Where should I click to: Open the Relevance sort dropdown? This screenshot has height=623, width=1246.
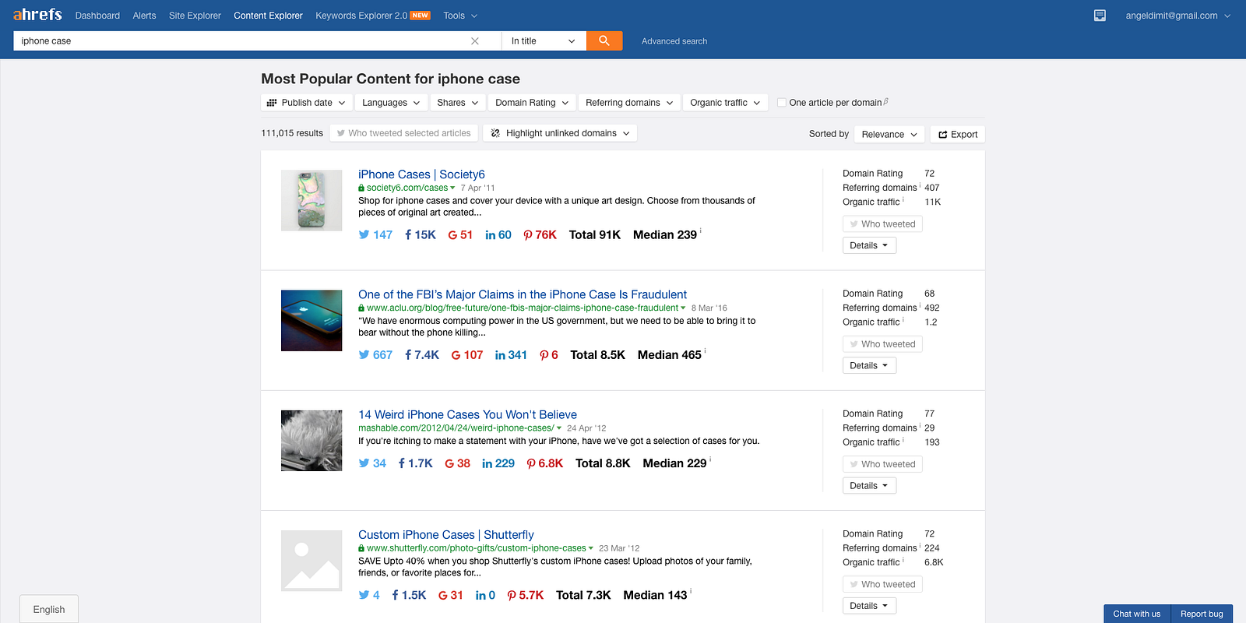pos(889,134)
